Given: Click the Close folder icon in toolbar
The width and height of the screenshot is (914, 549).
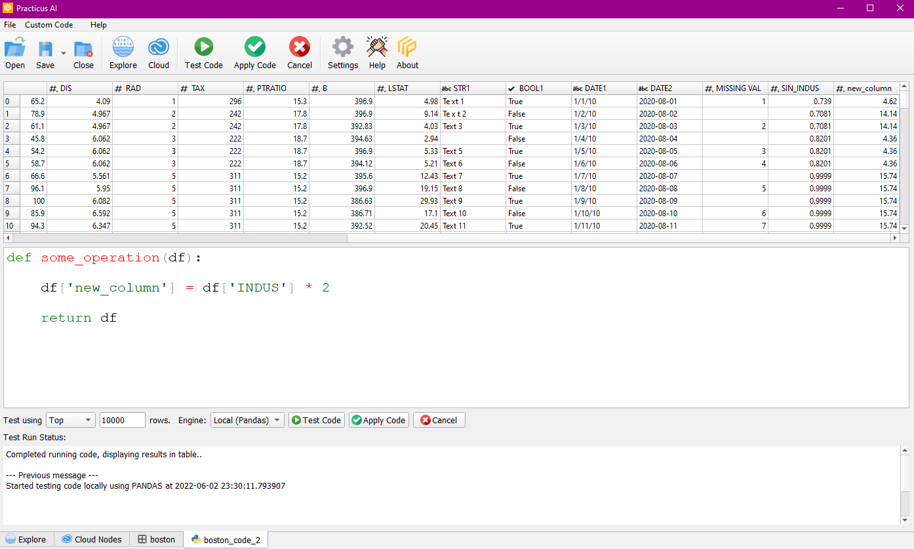Looking at the screenshot, I should 83,49.
